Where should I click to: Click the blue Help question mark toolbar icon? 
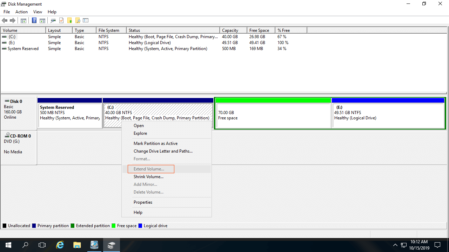click(x=34, y=21)
